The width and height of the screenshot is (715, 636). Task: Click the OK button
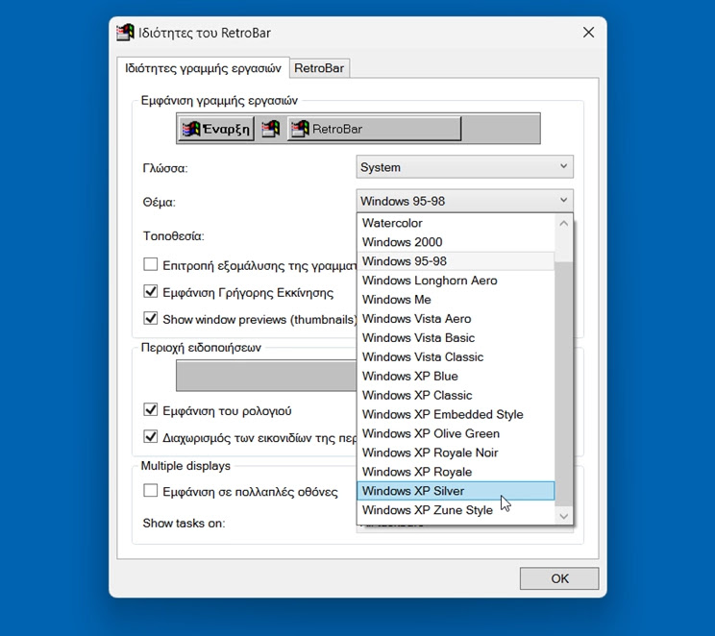[x=559, y=578]
